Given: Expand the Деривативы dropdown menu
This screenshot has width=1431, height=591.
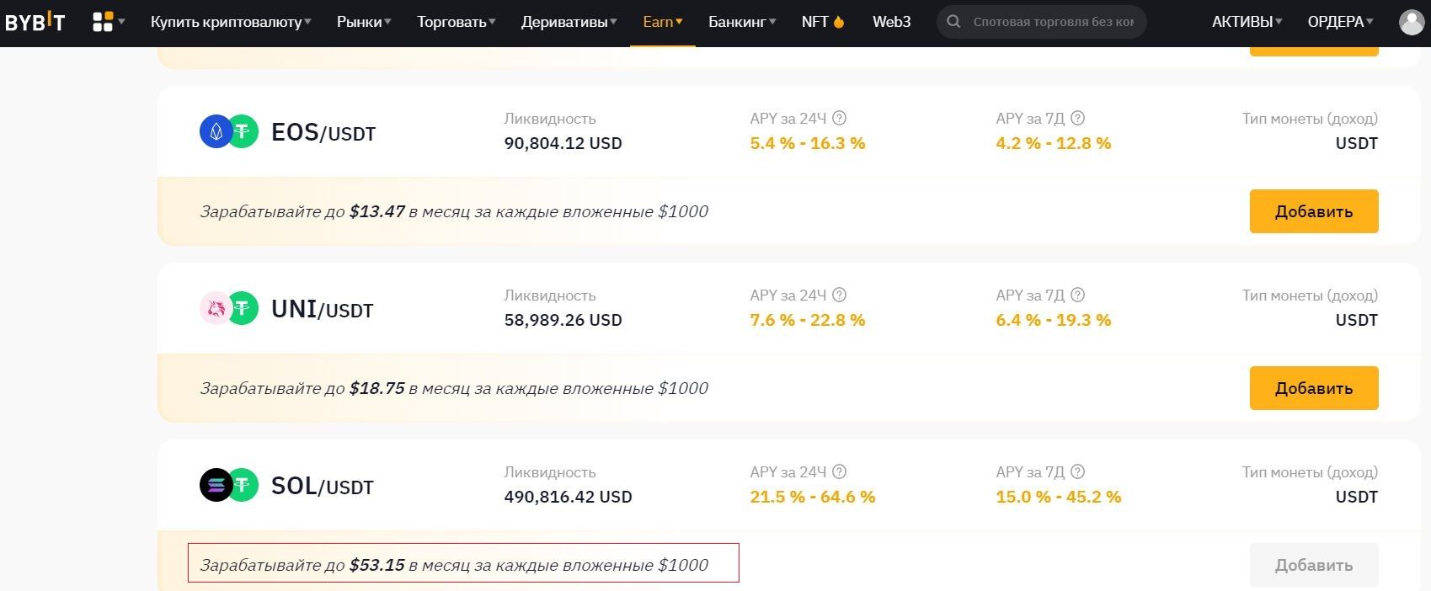Looking at the screenshot, I should pyautogui.click(x=569, y=22).
